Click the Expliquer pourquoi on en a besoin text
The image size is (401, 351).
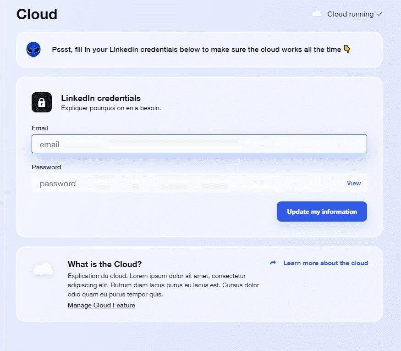point(111,108)
